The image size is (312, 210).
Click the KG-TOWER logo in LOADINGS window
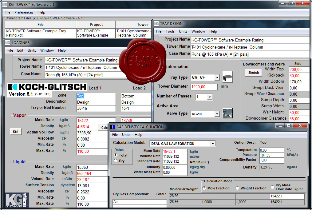point(17,200)
